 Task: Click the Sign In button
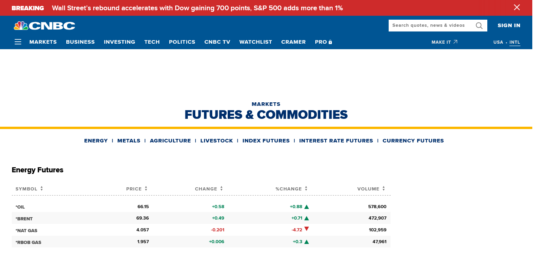click(509, 26)
